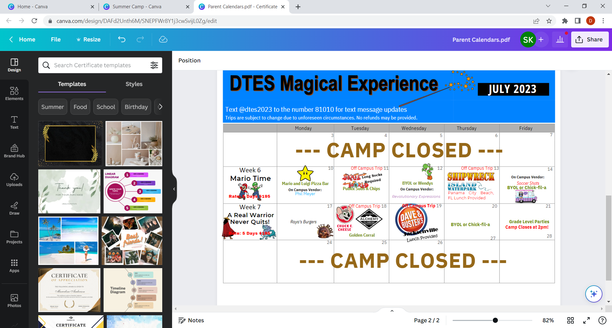Image resolution: width=612 pixels, height=328 pixels.
Task: Collapse the side panel handle
Action: tap(174, 189)
